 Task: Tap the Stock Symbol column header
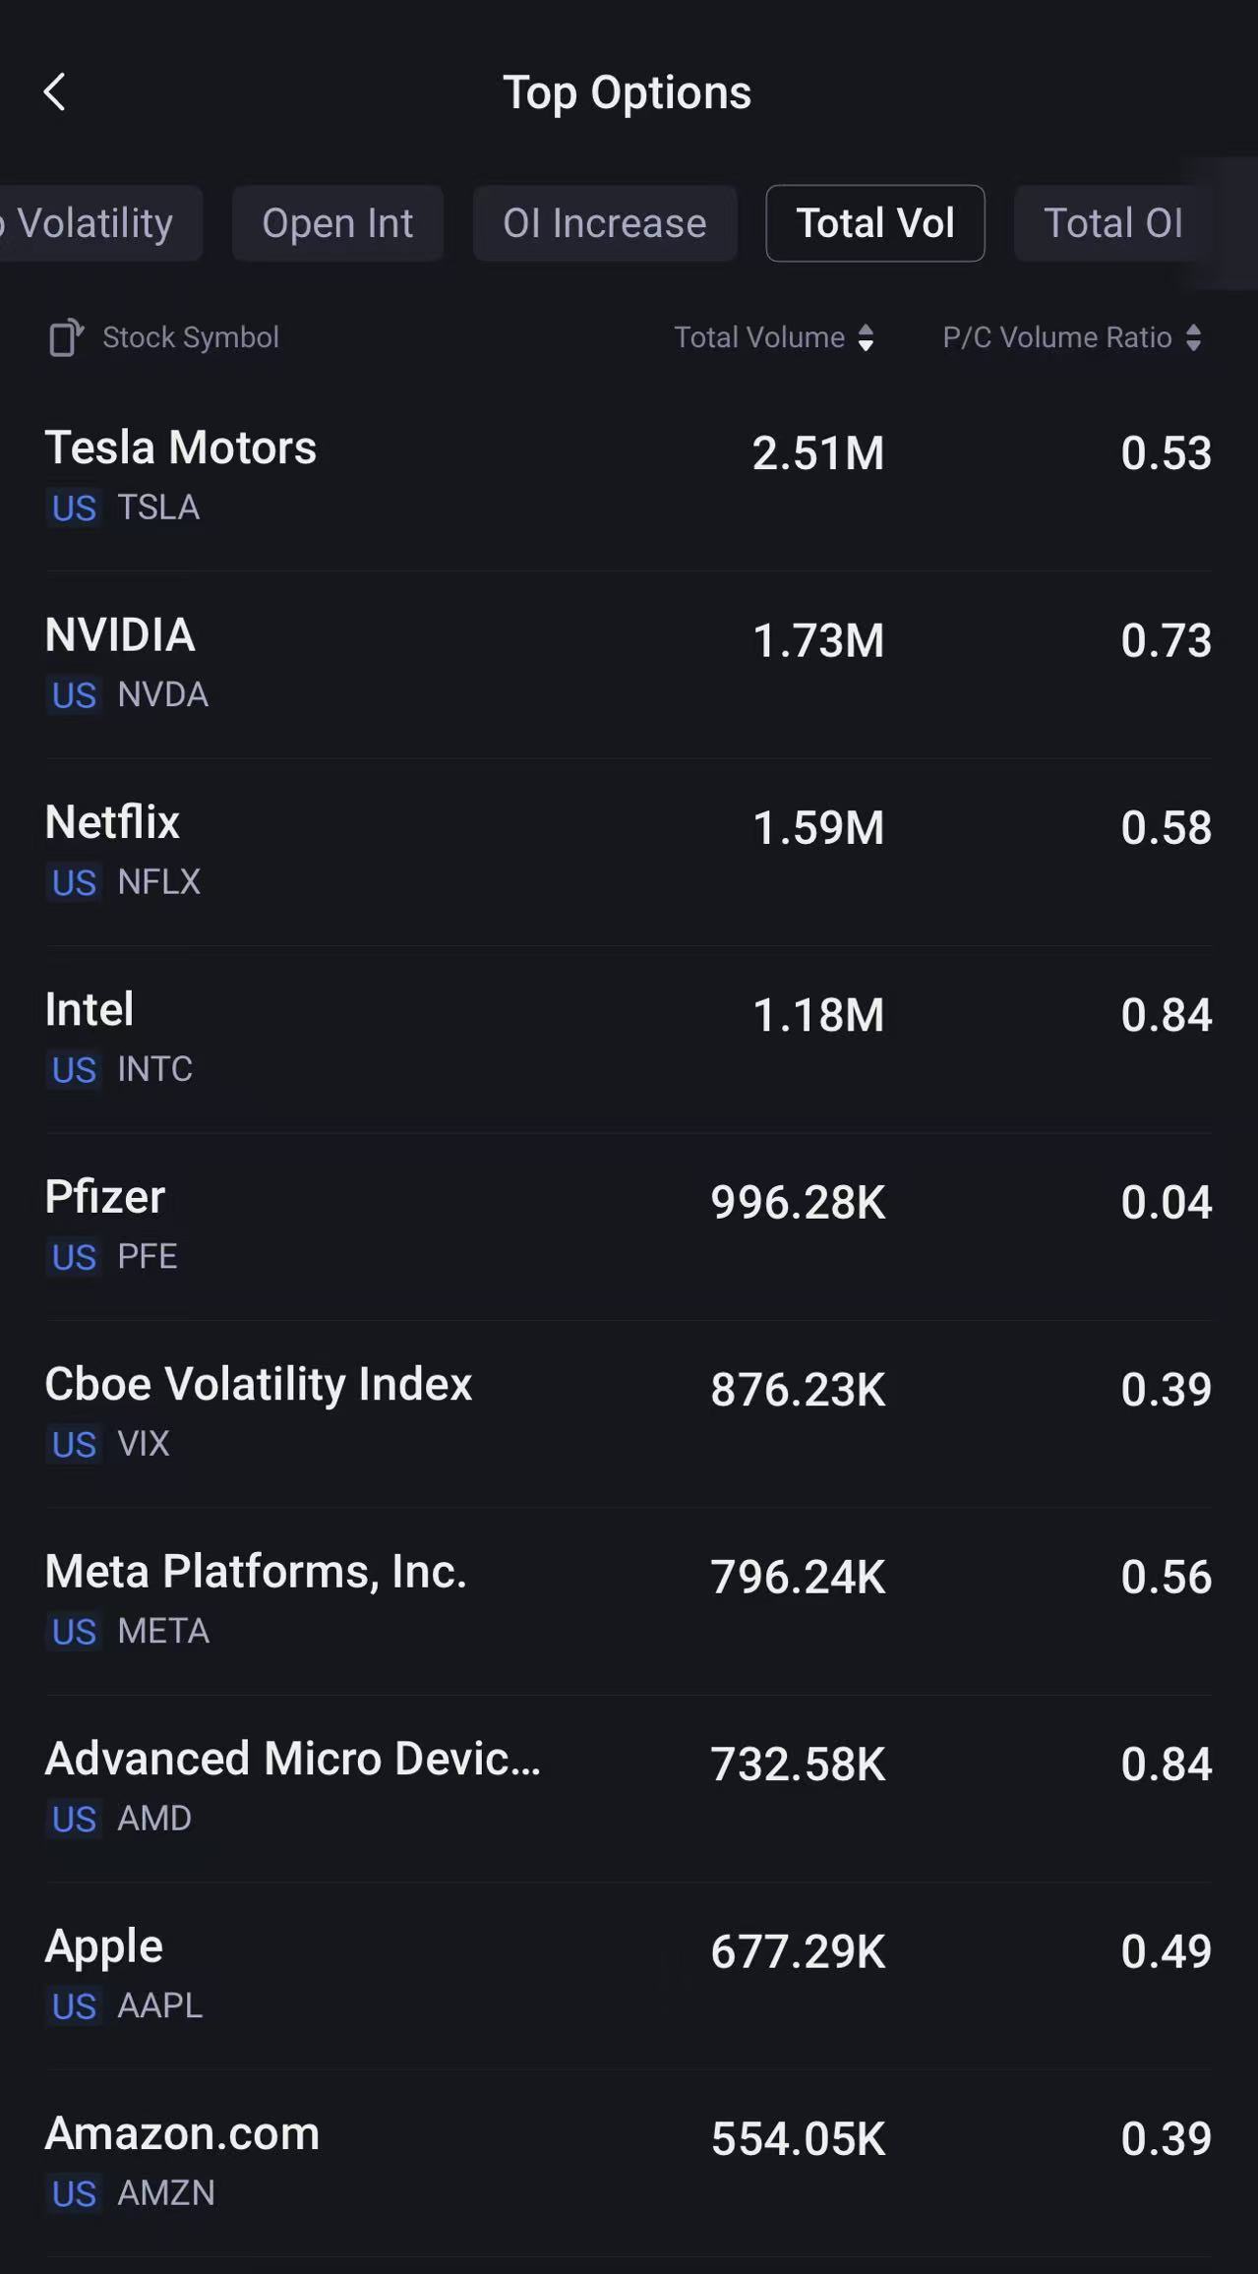(x=191, y=337)
